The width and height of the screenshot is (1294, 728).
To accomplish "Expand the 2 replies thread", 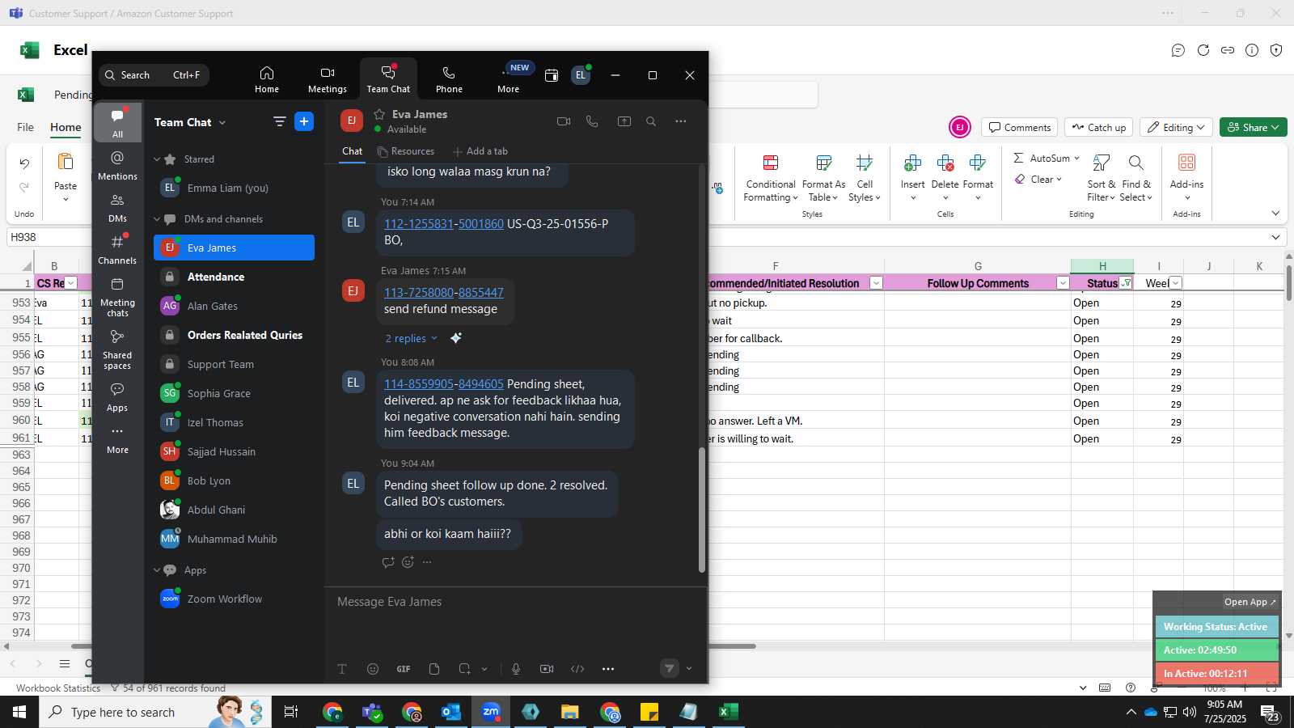I will [411, 338].
